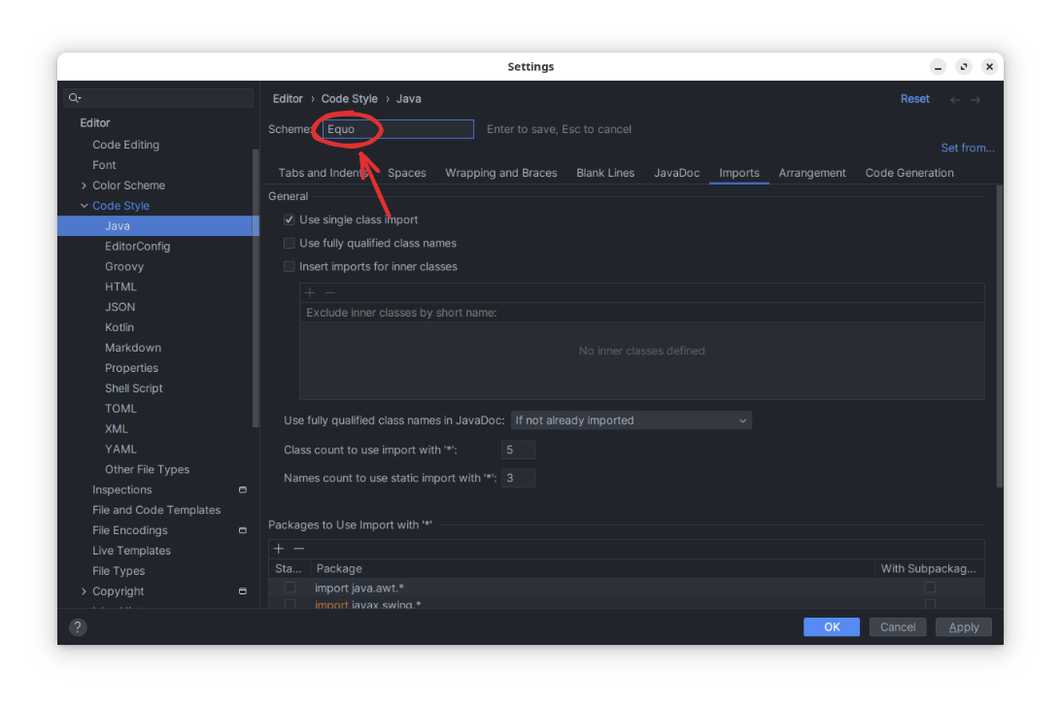Click the minus icon above inner classes list
The width and height of the screenshot is (1061, 707).
tap(330, 292)
